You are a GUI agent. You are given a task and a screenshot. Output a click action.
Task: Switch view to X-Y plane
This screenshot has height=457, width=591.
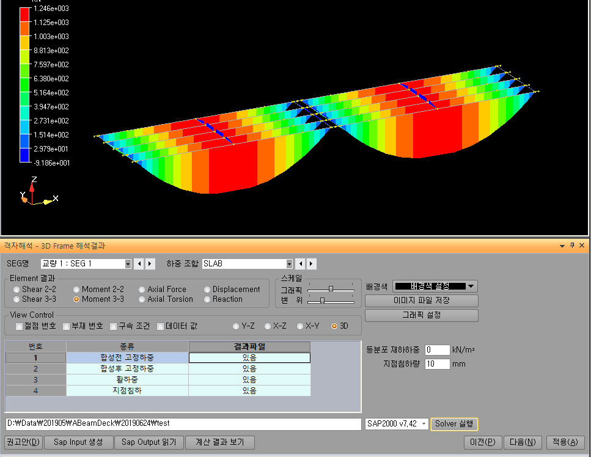(x=300, y=326)
